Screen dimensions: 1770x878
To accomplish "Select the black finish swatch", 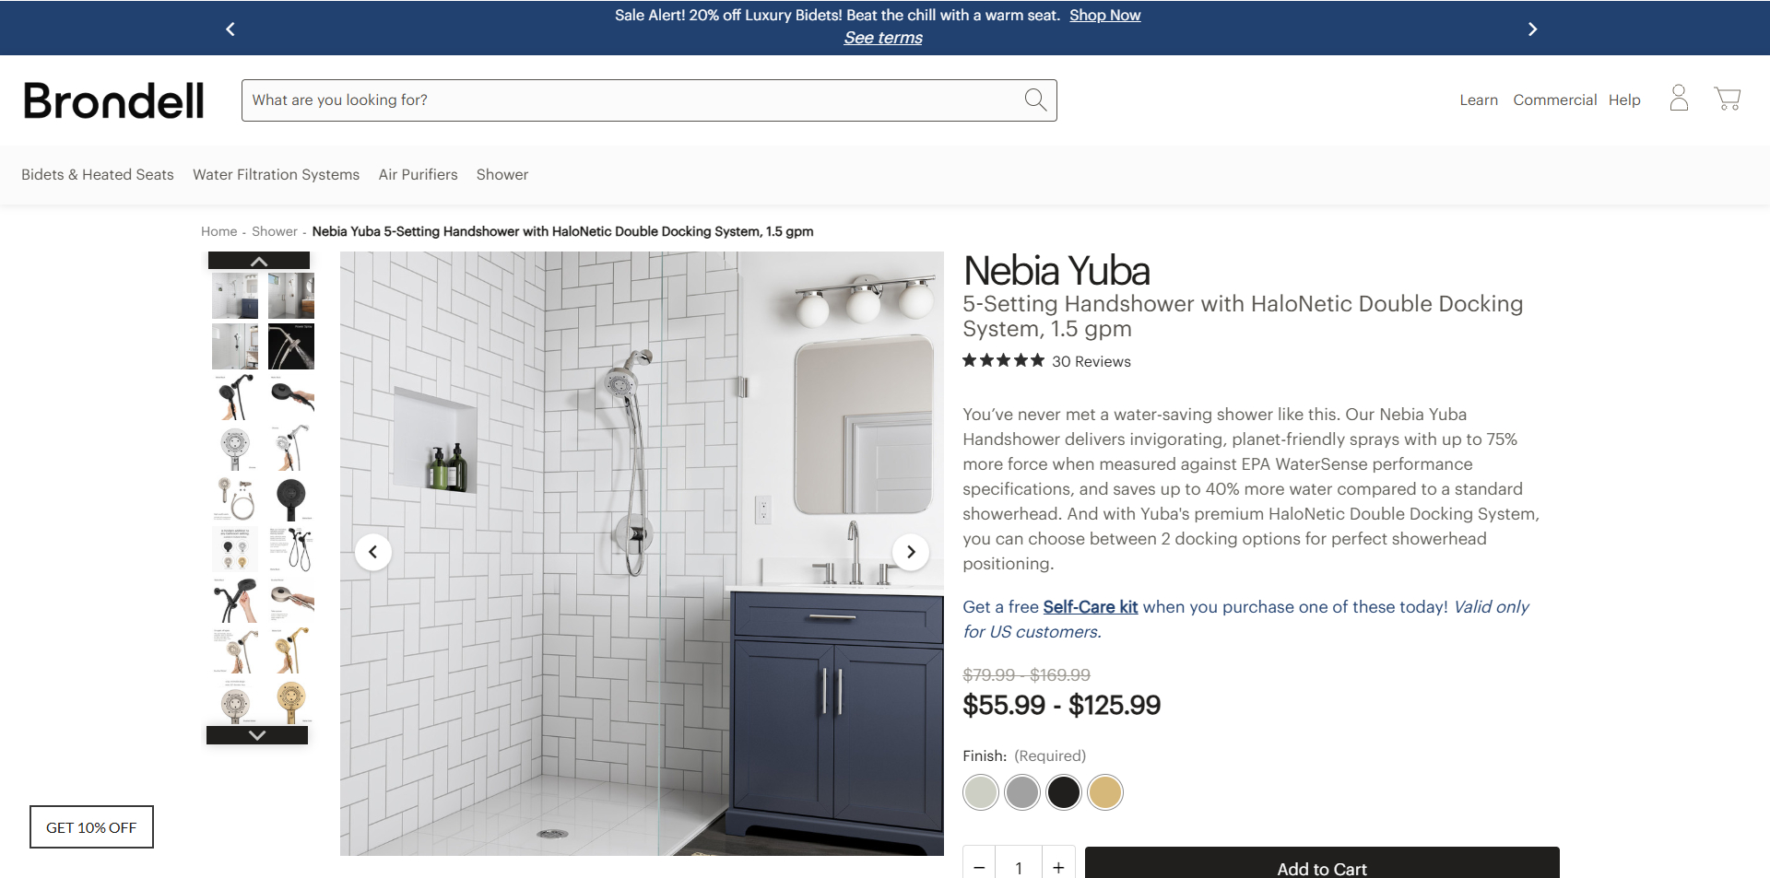I will tap(1064, 792).
